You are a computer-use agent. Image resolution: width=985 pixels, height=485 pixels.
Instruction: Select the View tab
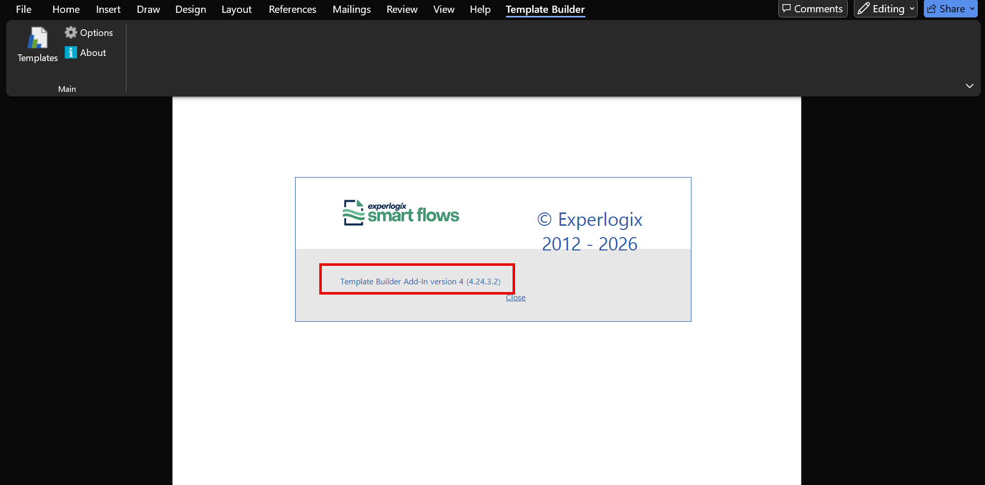(x=444, y=9)
